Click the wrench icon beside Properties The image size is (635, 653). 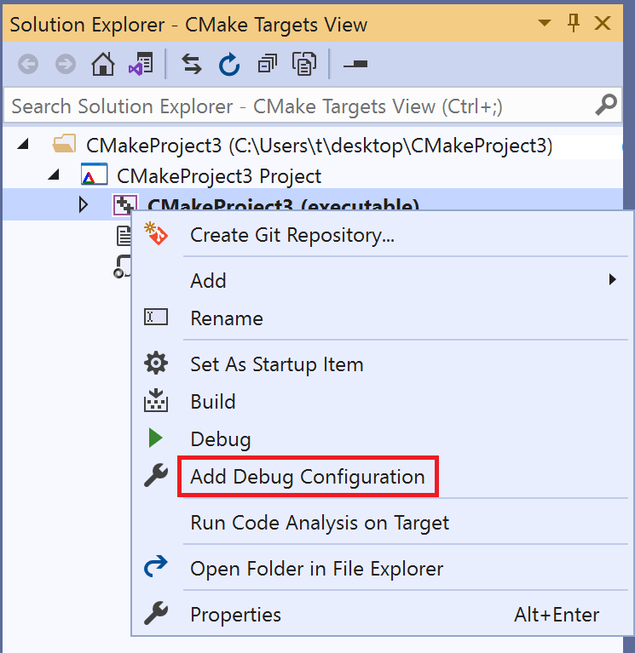tap(156, 613)
